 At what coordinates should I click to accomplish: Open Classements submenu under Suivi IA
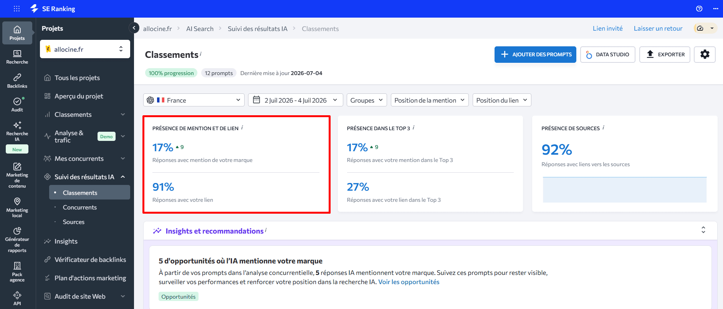tap(89, 193)
